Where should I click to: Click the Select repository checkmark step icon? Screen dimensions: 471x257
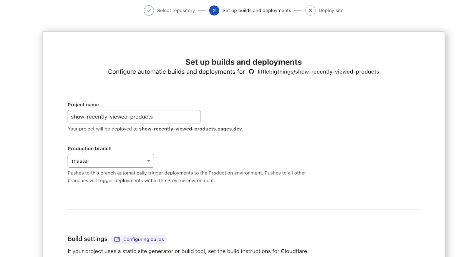click(x=149, y=11)
